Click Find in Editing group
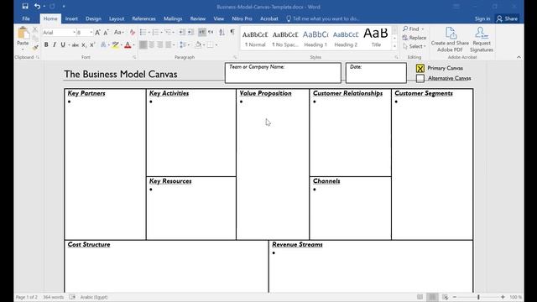Screen dimensions: 537x302 [x=411, y=29]
